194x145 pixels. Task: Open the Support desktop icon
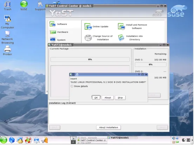pyautogui.click(x=40, y=6)
